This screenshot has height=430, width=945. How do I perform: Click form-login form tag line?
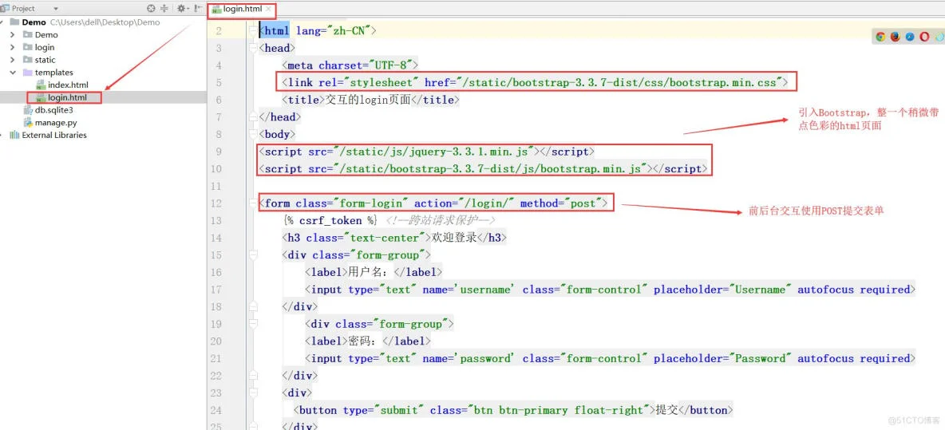pos(433,203)
